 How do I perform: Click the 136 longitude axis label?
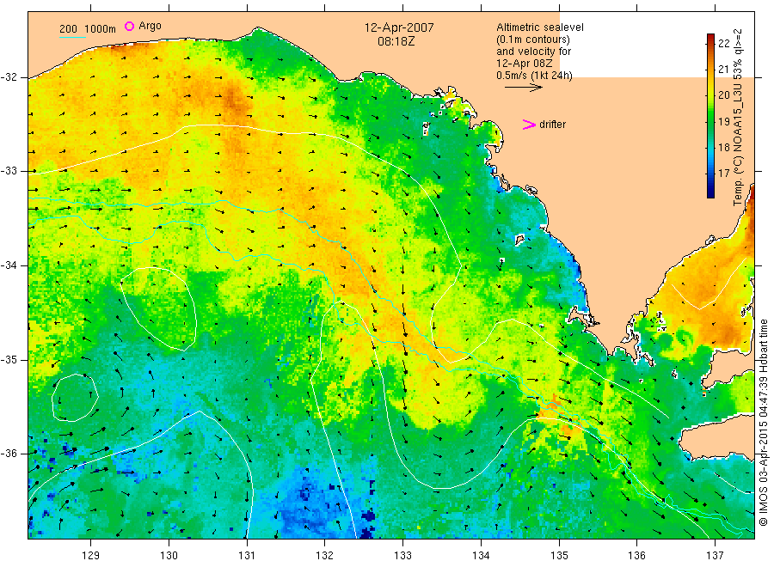pos(636,555)
